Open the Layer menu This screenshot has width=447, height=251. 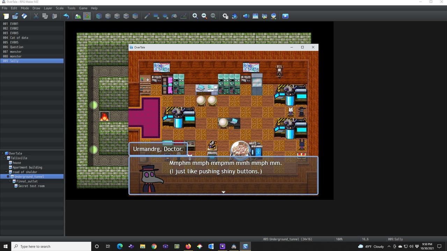48,8
